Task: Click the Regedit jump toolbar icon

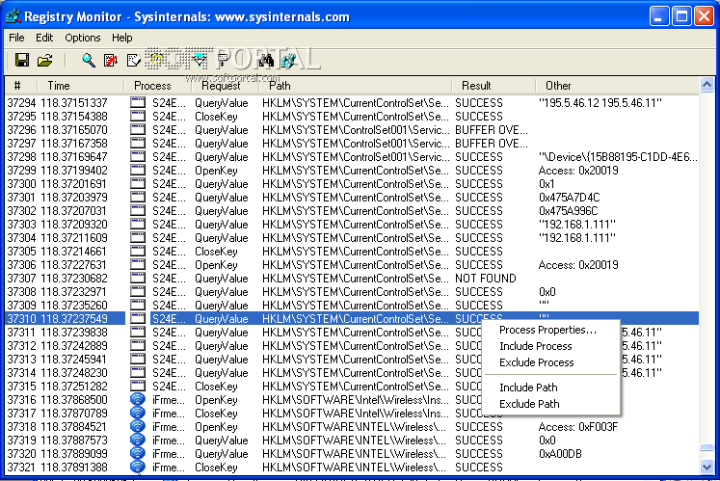Action: 288,60
